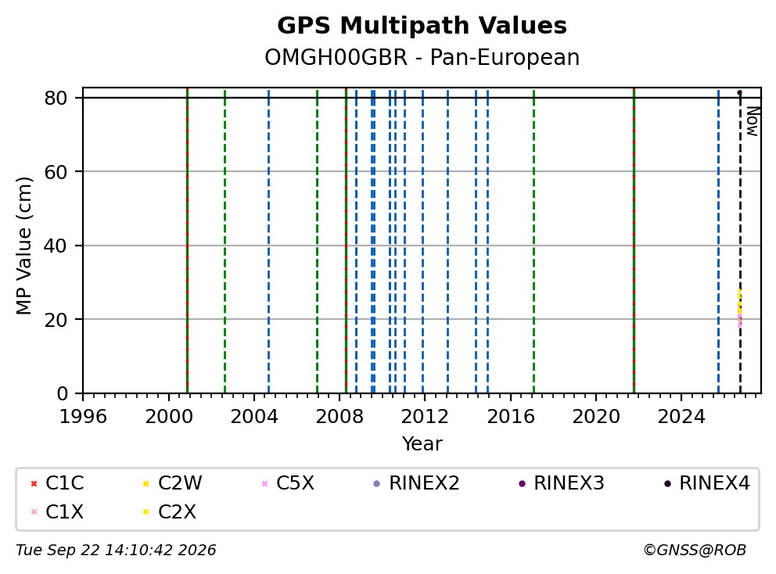
Task: Click the RINEX4 data point above 80
Action: (740, 92)
